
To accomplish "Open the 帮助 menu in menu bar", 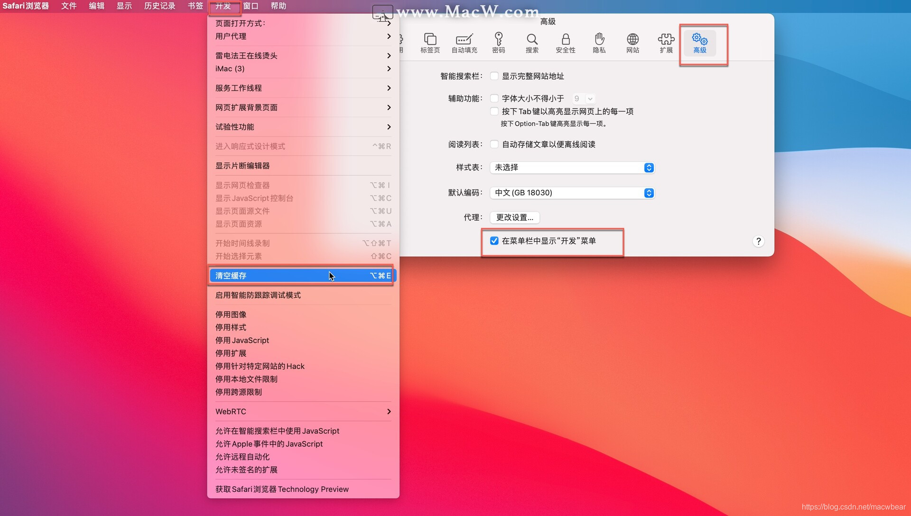I will tap(279, 6).
